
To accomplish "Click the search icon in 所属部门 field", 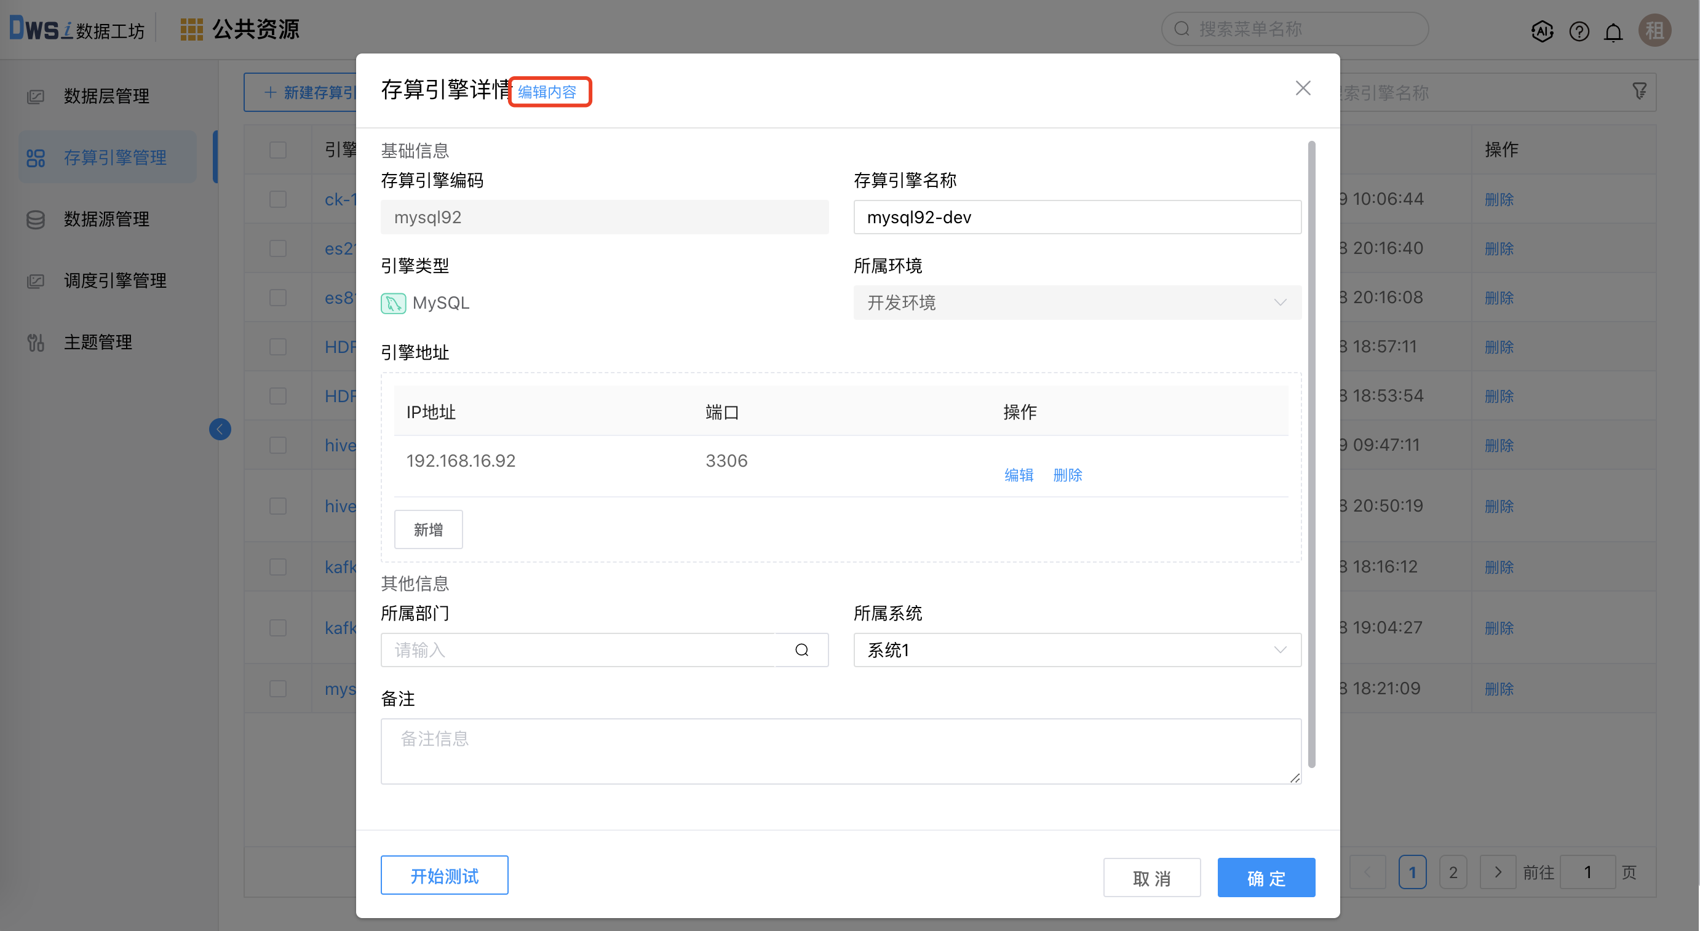I will (801, 650).
